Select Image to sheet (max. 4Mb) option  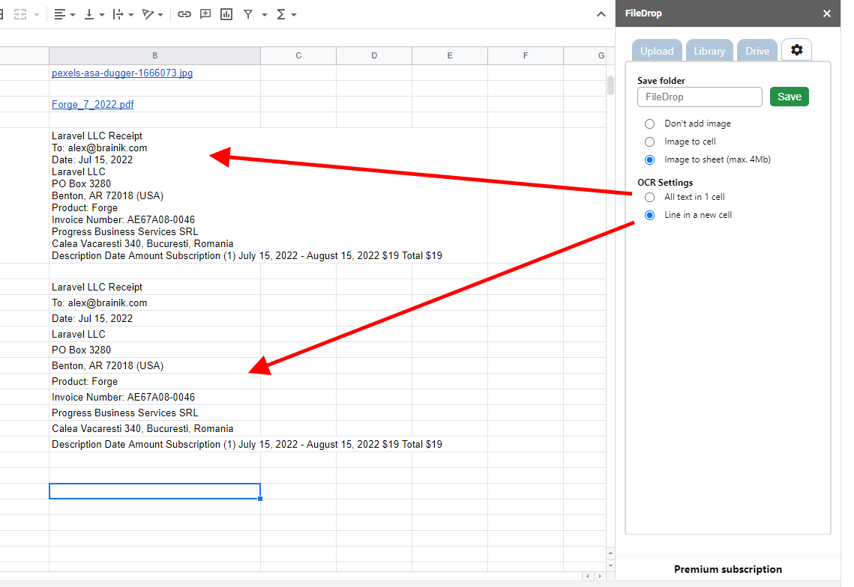click(x=650, y=160)
